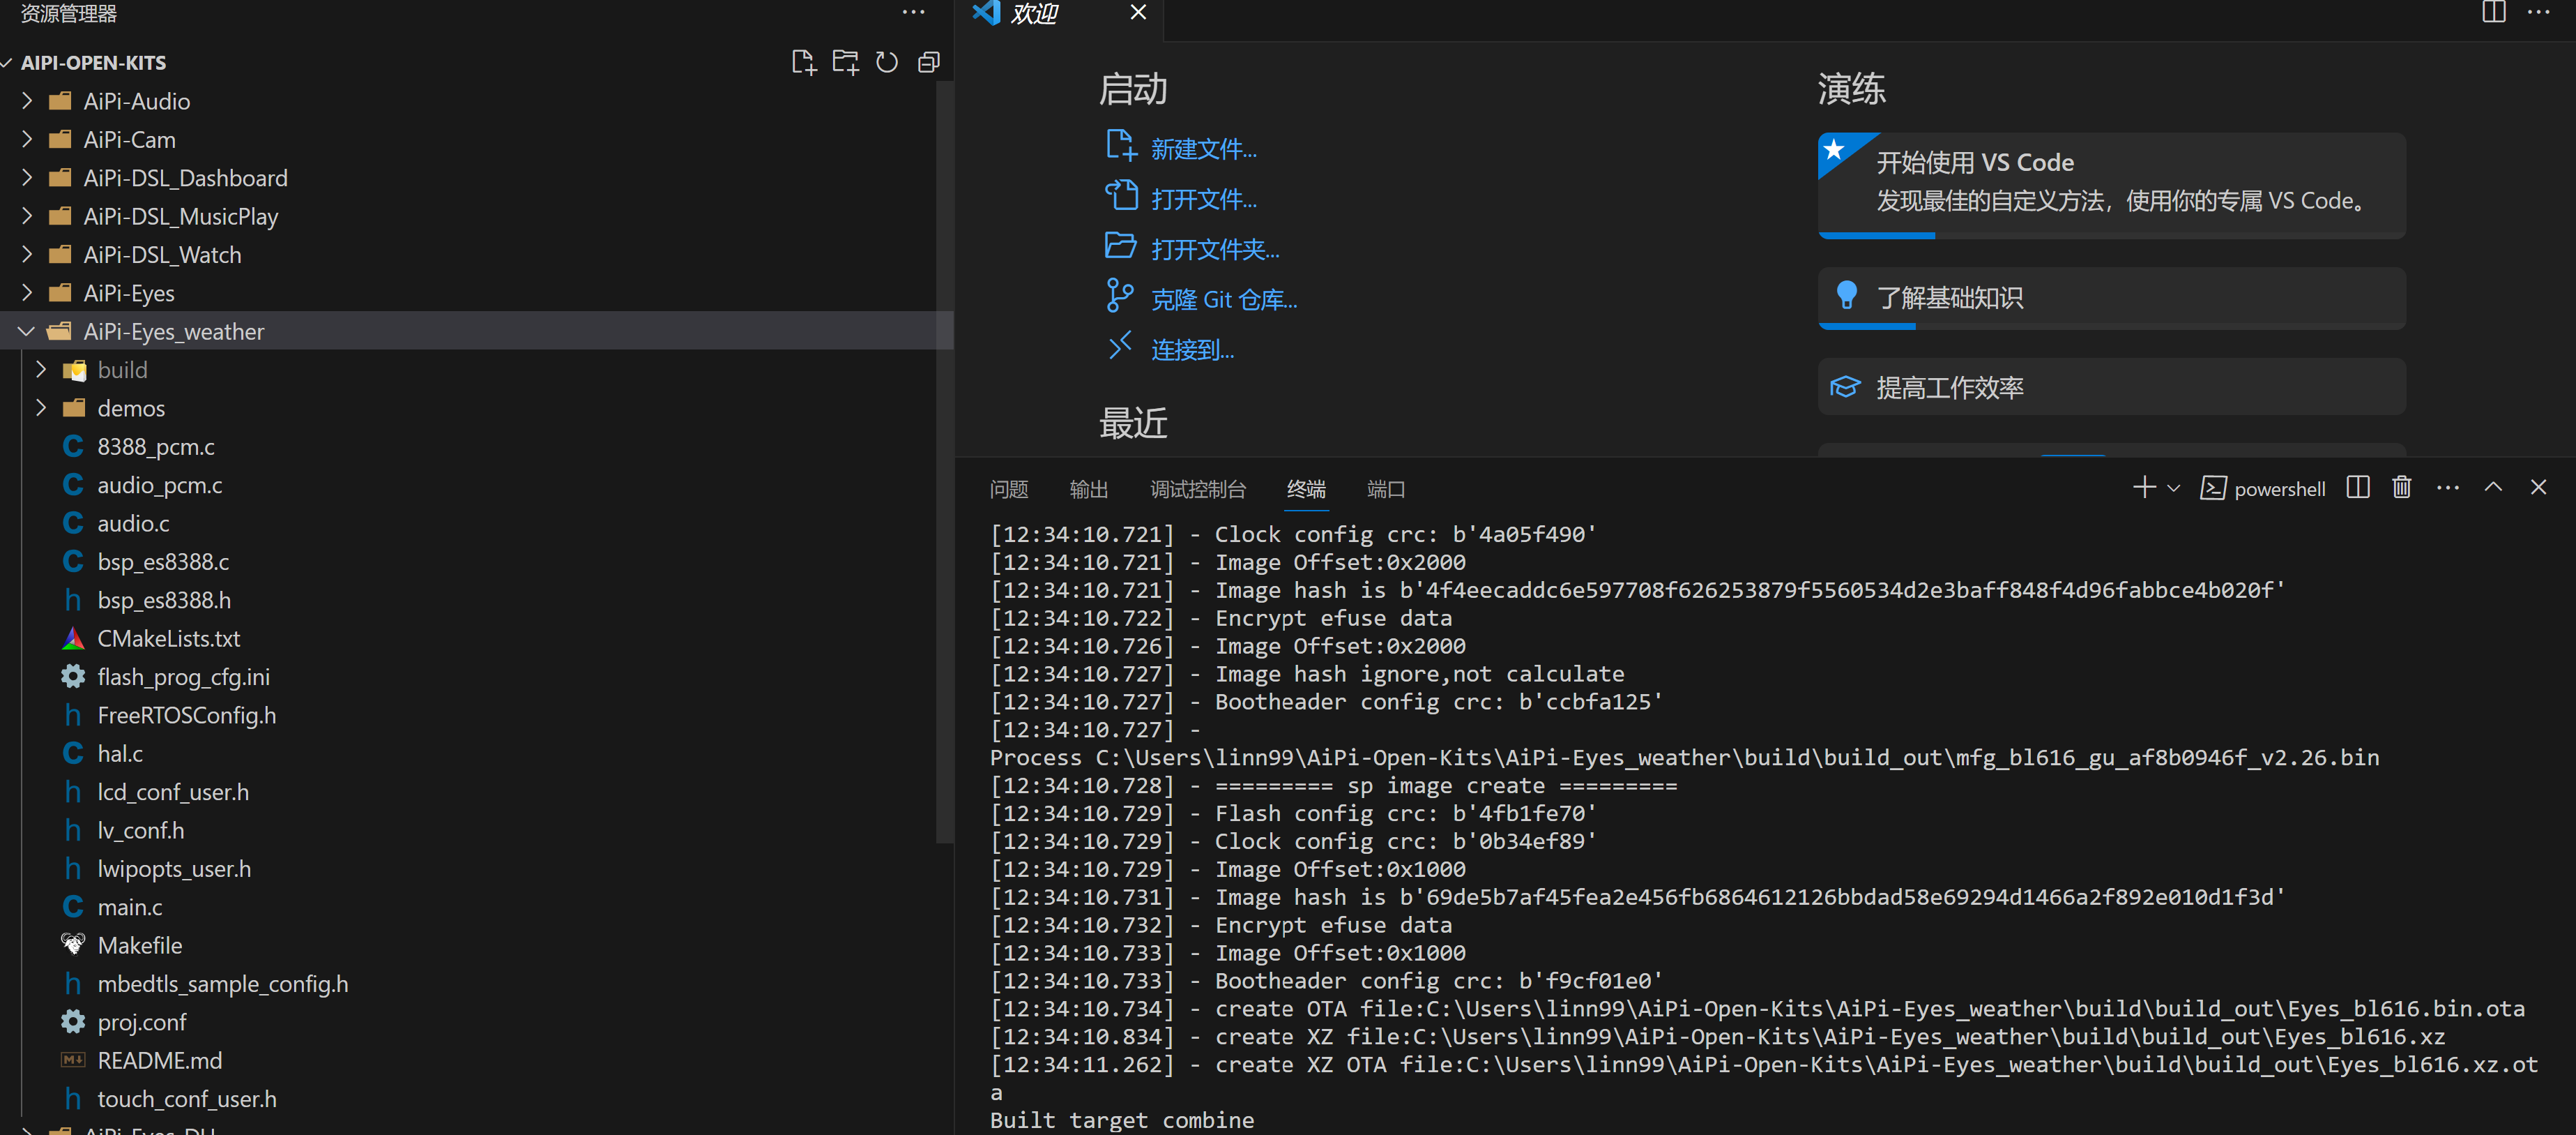Screen dimensions: 2576x1135
Task: Click the New File icon in explorer header
Action: click(803, 62)
